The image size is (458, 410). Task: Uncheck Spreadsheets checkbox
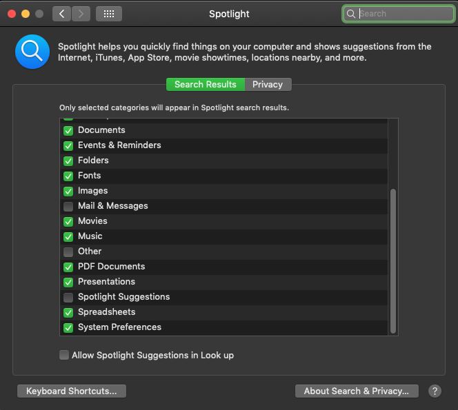68,313
